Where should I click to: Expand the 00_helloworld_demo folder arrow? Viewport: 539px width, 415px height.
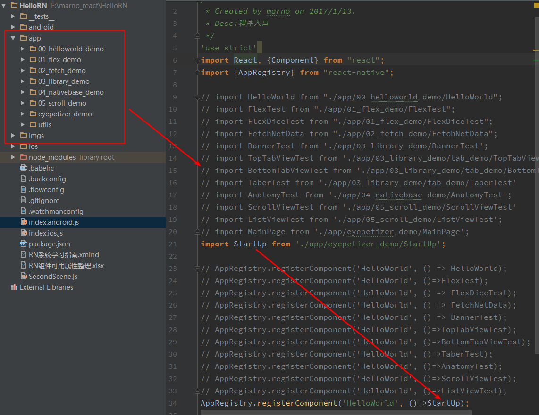click(x=22, y=49)
